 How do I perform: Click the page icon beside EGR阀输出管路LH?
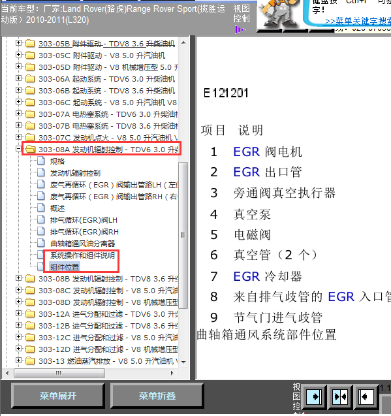point(41,184)
